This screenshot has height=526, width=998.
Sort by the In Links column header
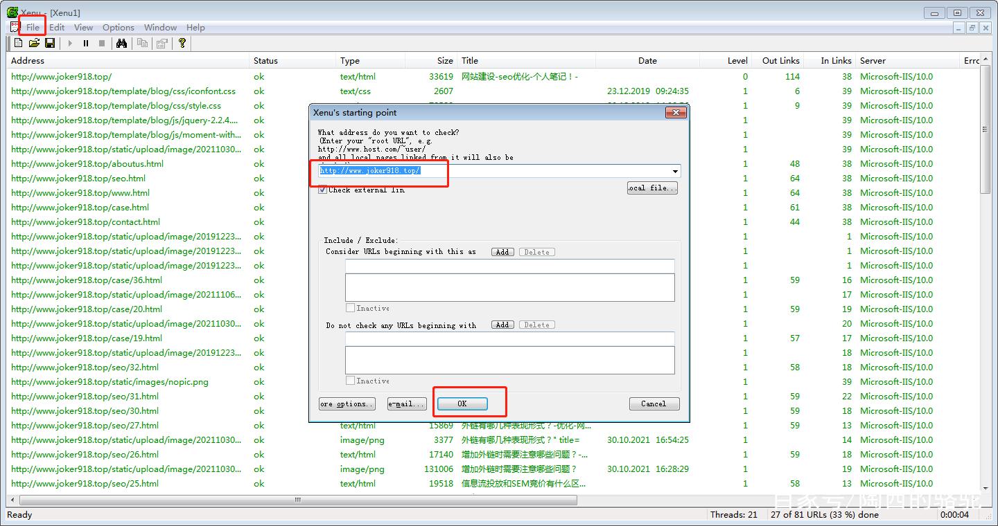point(830,61)
